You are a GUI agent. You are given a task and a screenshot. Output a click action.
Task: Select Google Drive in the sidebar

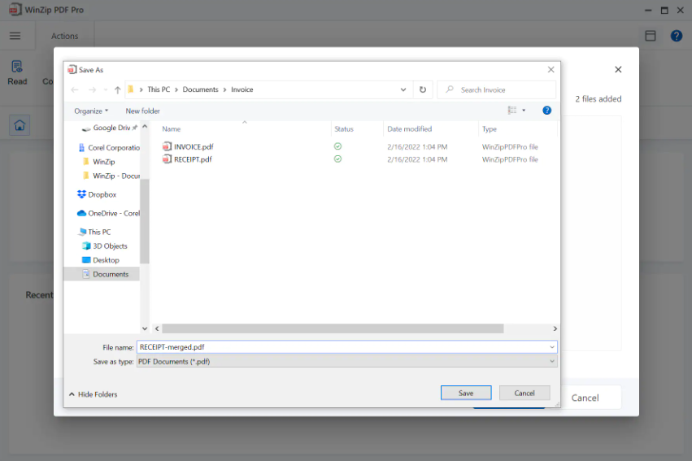click(x=110, y=128)
